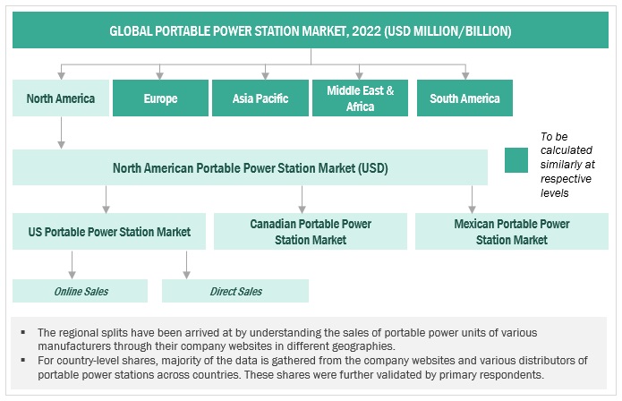
Task: Select the South America box
Action: tap(464, 98)
